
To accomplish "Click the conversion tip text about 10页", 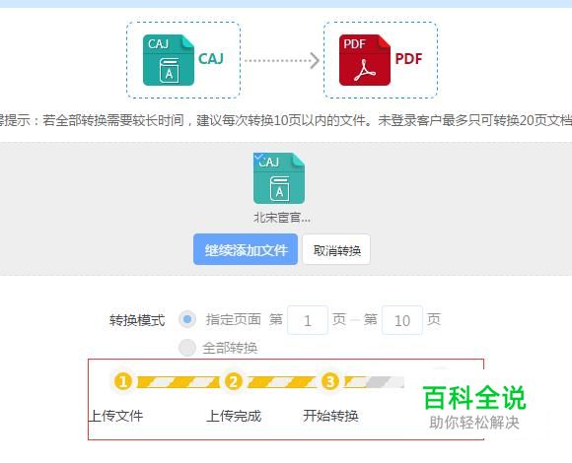I will point(286,120).
